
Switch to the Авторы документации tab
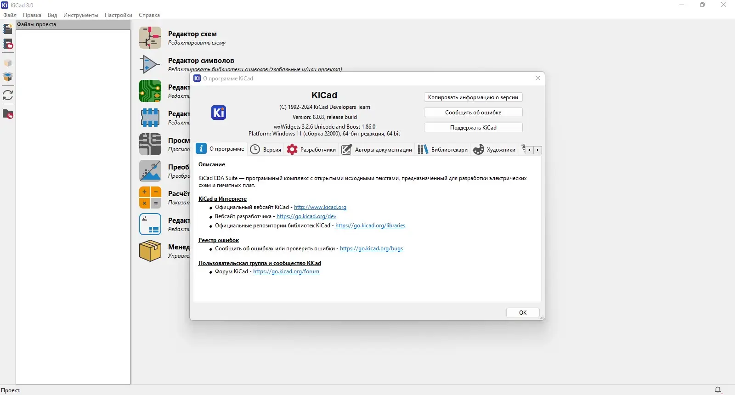[x=377, y=150]
